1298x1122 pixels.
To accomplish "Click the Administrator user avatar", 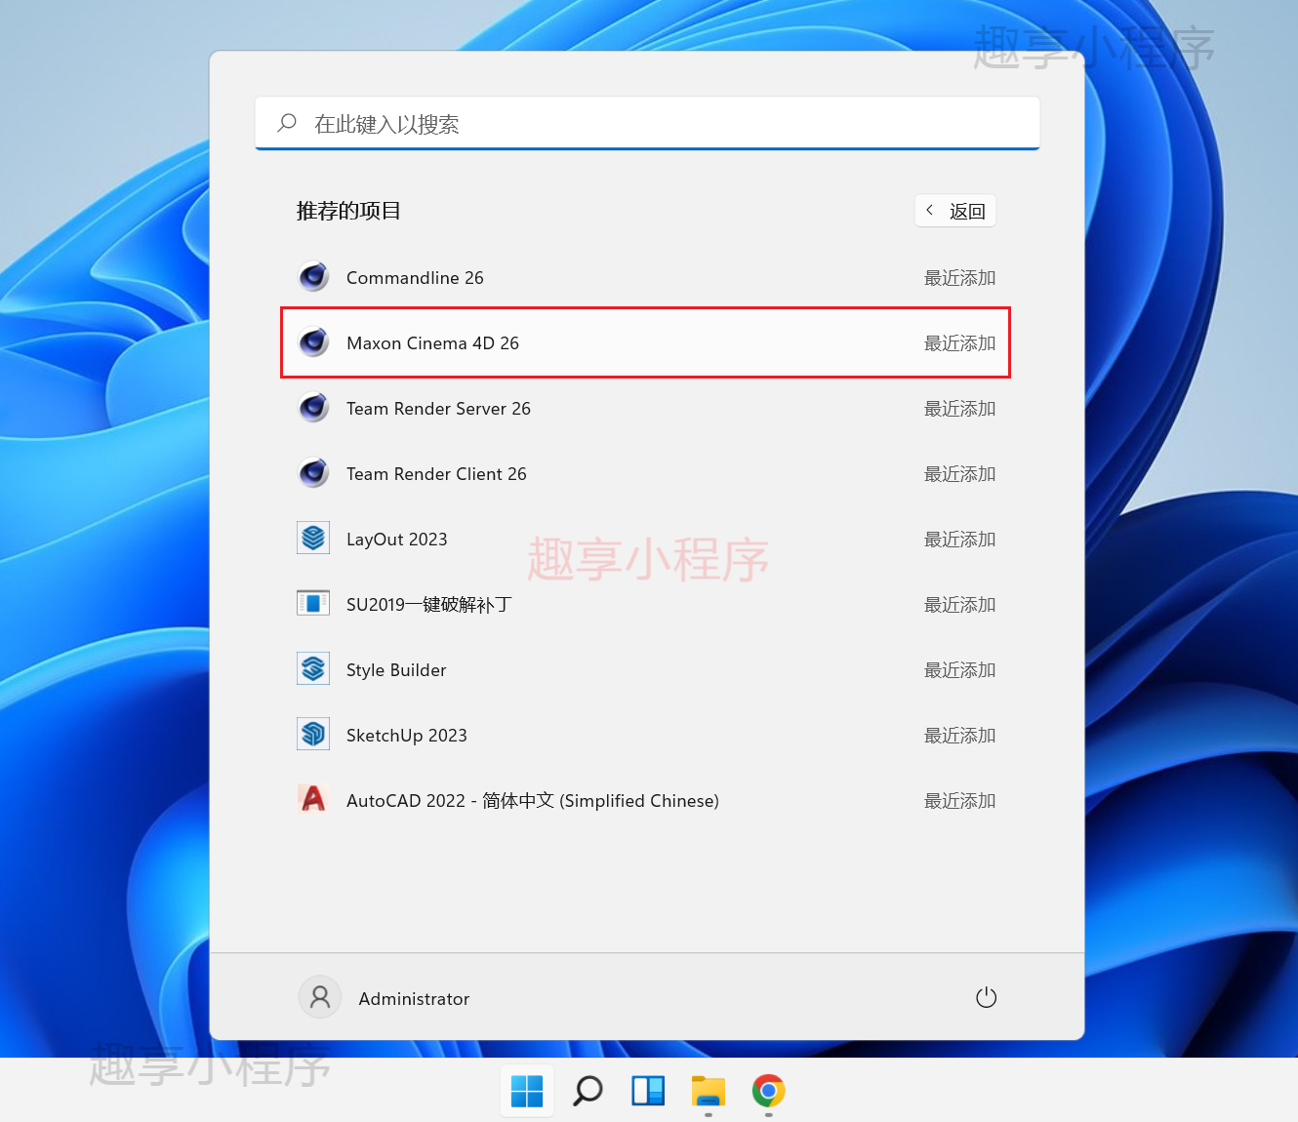I will pos(320,997).
